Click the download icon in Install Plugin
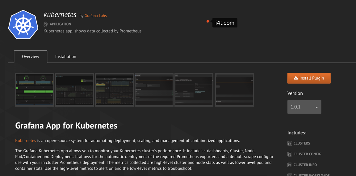The image size is (356, 176). pyautogui.click(x=296, y=78)
